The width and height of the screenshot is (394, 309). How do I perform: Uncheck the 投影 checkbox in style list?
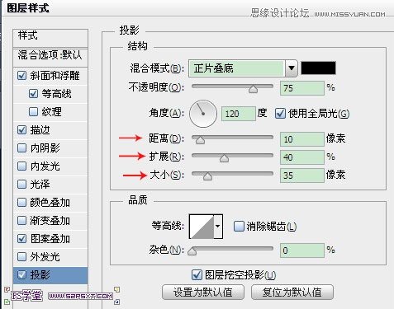click(x=21, y=275)
